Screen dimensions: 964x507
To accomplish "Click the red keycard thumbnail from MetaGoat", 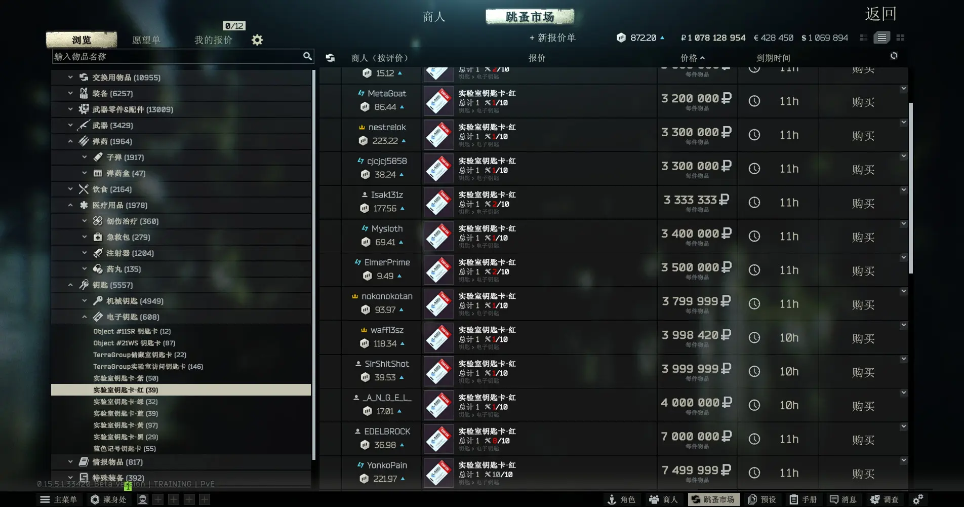I will (x=438, y=101).
